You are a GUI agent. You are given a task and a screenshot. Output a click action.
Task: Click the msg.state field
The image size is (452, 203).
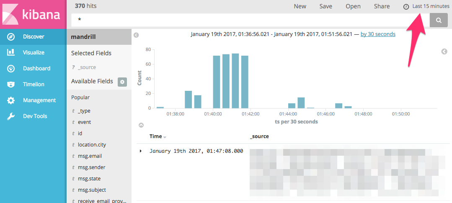89,179
